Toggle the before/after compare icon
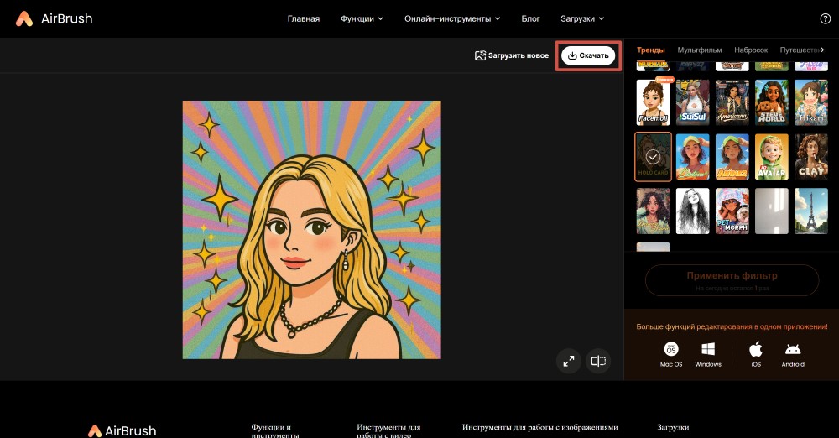839x438 pixels. (x=598, y=361)
